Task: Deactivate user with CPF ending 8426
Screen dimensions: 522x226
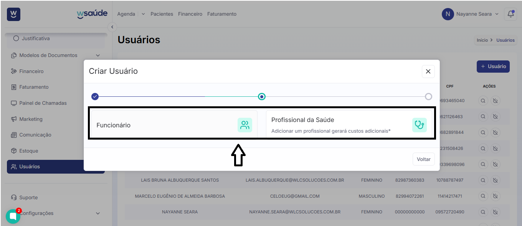Action: pos(496,148)
